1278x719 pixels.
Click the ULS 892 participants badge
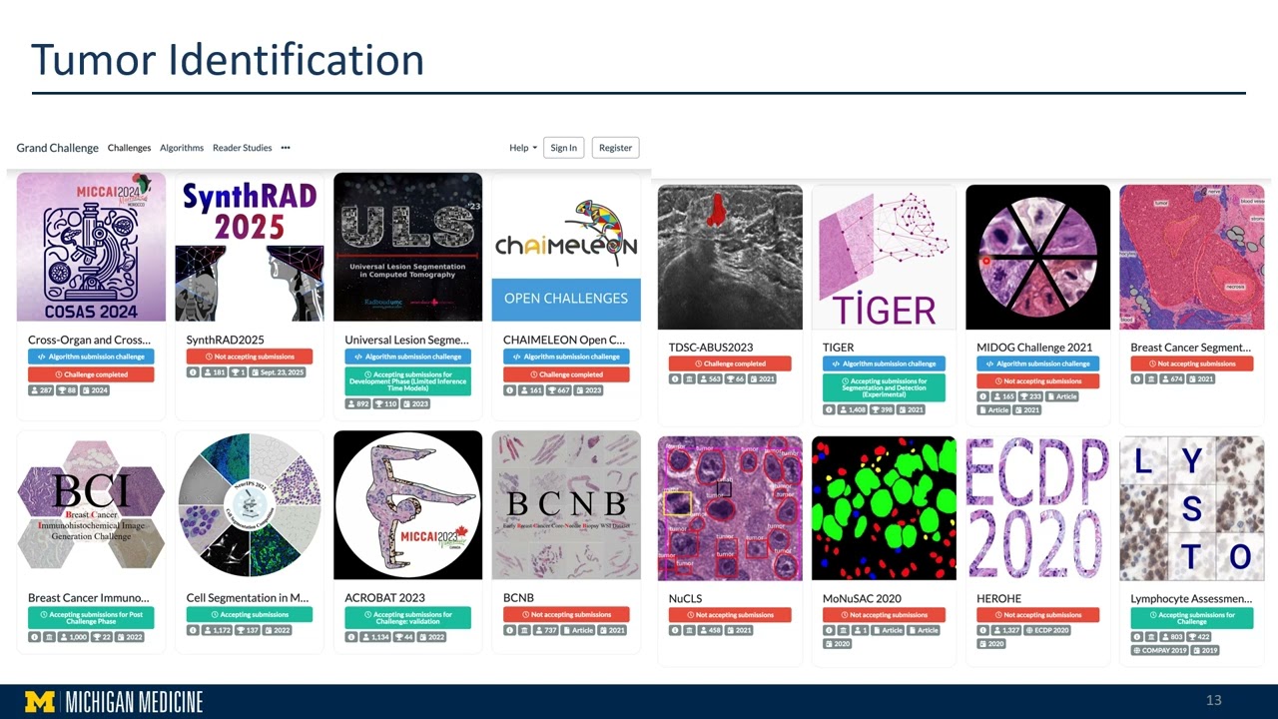pos(358,403)
